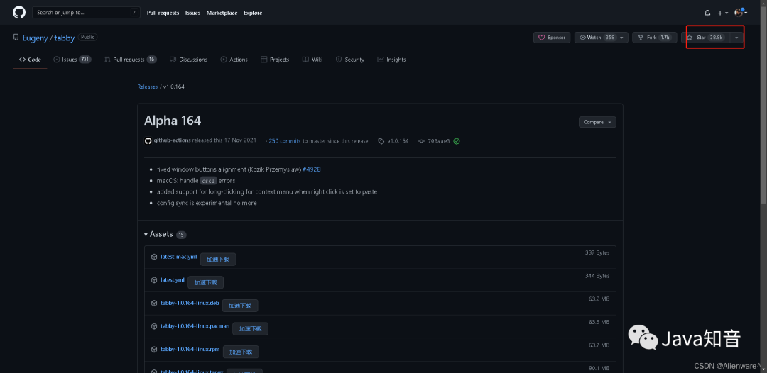Open the plus create-new menu
This screenshot has width=767, height=373.
(x=723, y=13)
